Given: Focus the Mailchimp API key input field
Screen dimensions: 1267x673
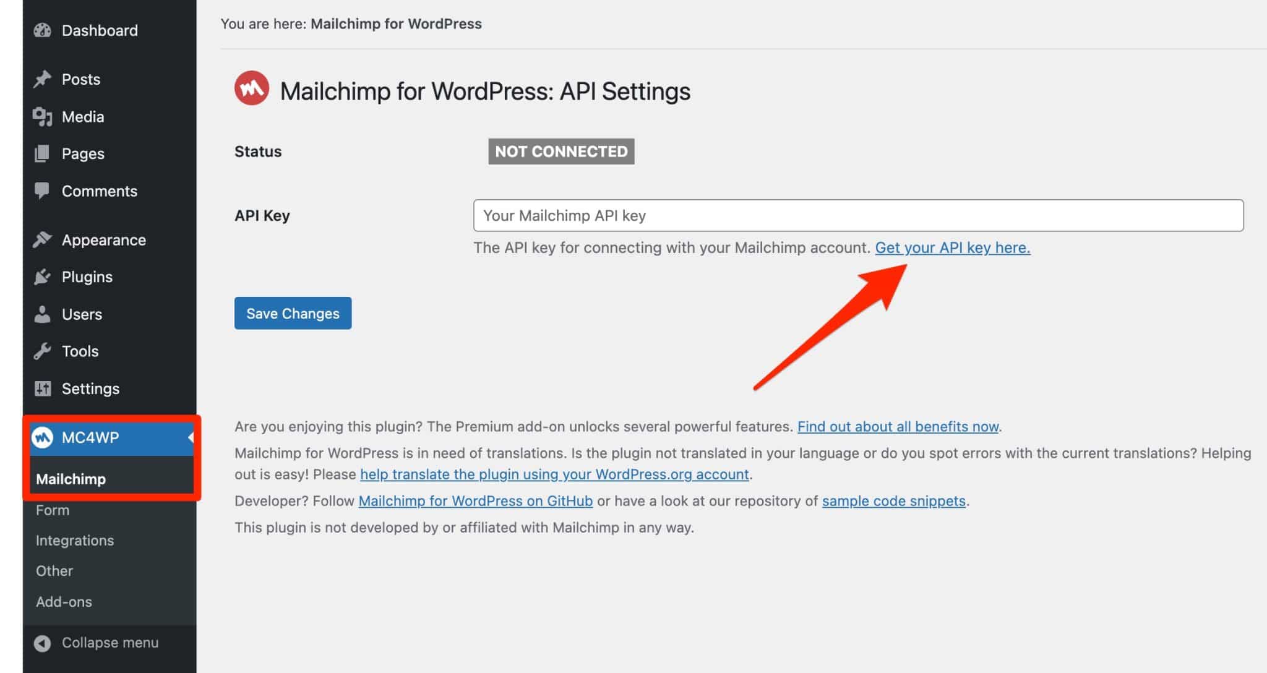Looking at the screenshot, I should point(858,215).
